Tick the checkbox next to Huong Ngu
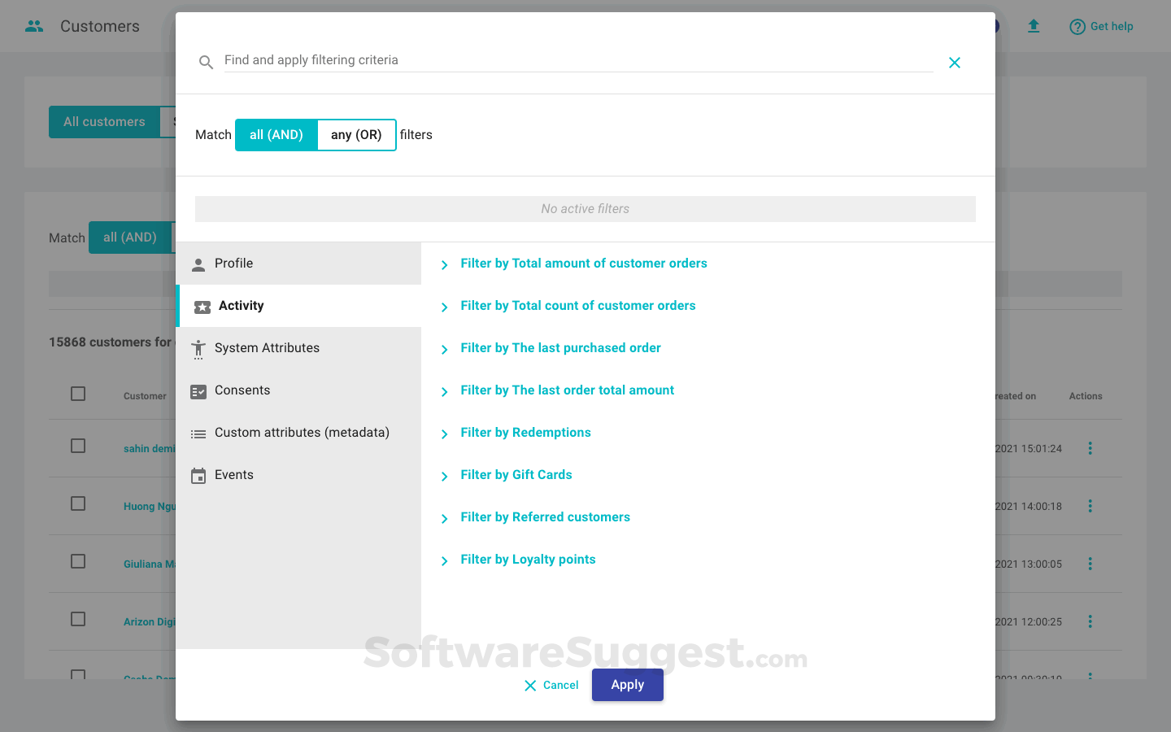 pyautogui.click(x=78, y=503)
